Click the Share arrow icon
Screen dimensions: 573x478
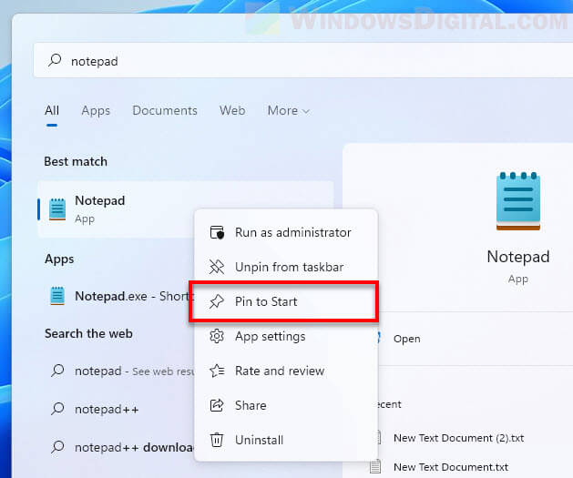[x=217, y=405]
